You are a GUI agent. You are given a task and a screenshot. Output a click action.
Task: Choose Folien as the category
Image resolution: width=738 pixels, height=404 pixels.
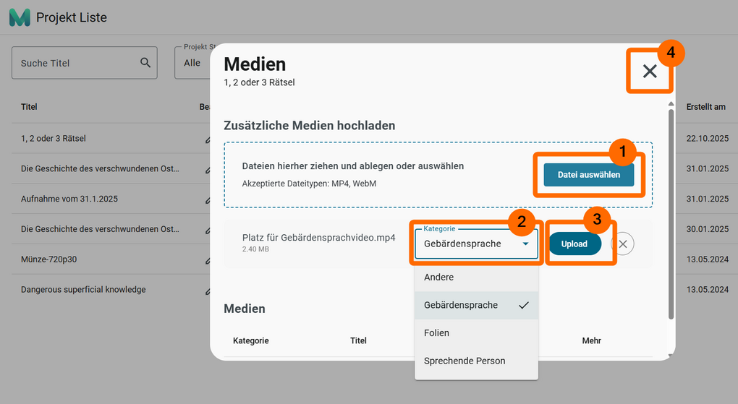(x=437, y=333)
